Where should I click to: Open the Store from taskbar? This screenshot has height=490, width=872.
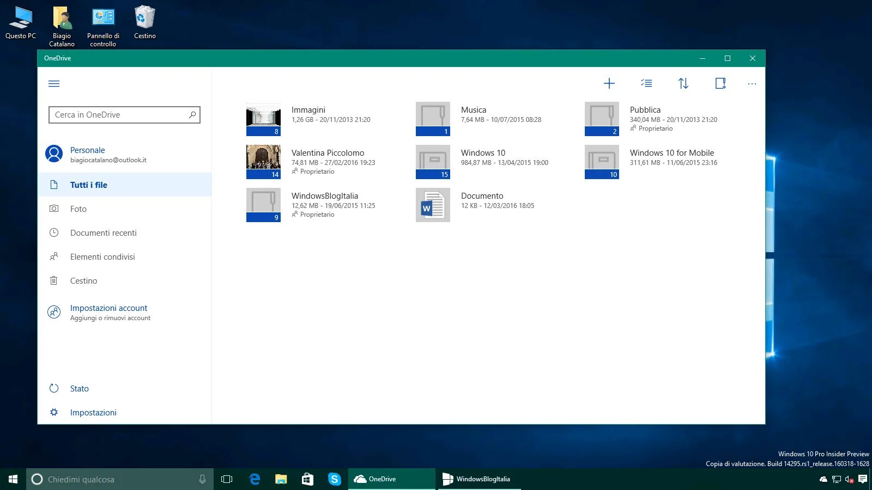pyautogui.click(x=307, y=479)
